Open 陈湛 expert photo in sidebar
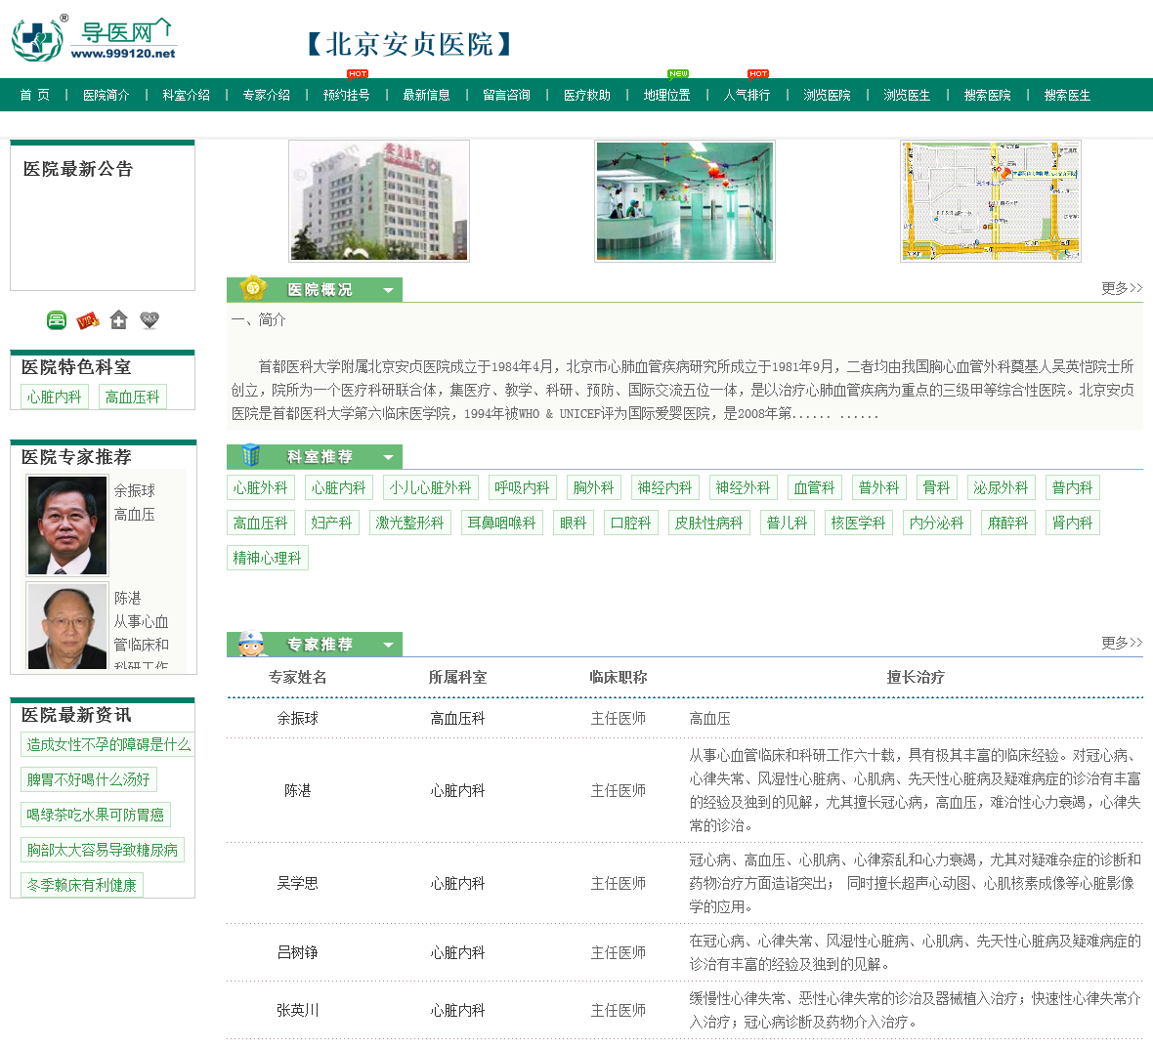 (66, 625)
